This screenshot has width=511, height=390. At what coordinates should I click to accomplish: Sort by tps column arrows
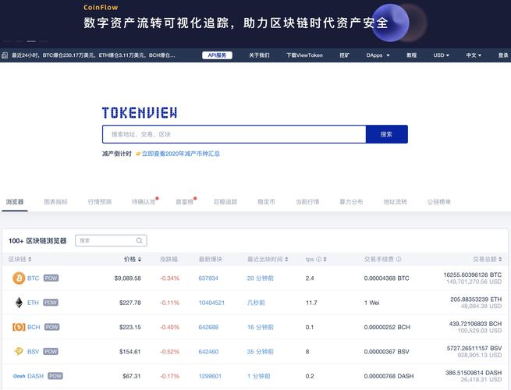[325, 259]
